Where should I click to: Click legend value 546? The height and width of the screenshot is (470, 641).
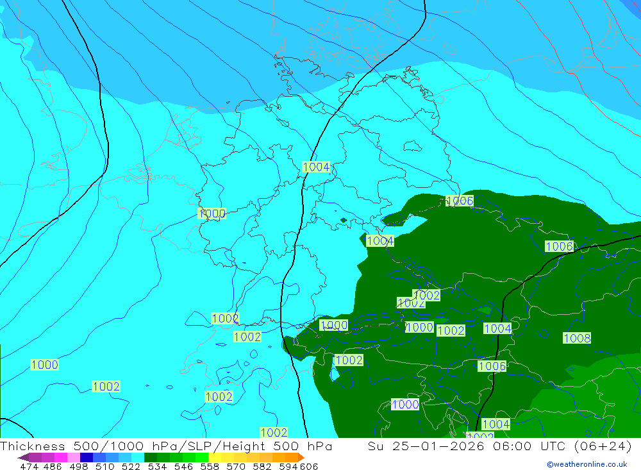(183, 466)
